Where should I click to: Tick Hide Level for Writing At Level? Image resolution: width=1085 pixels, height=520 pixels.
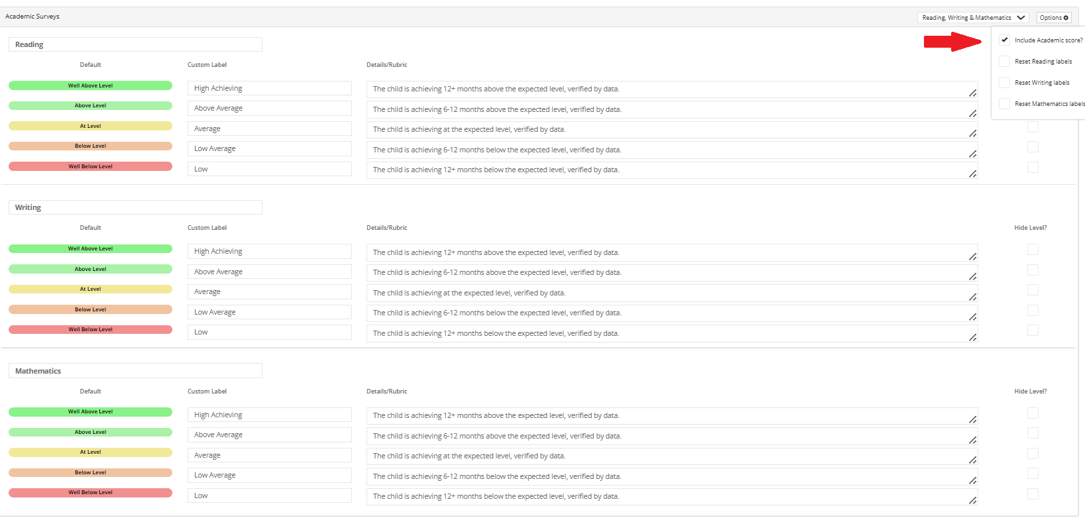pos(1033,290)
